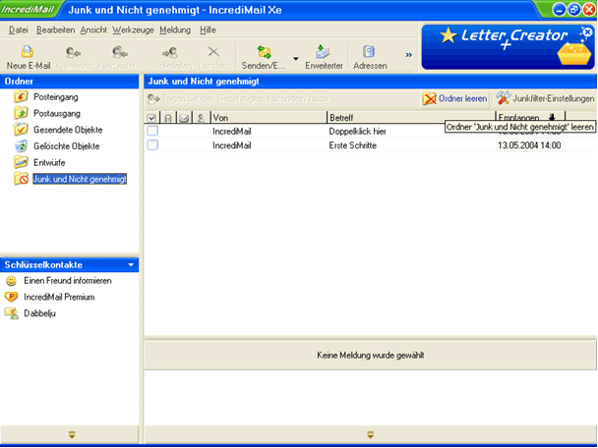598x448 pixels.
Task: Open the dropdown arrow next to Senden/E...
Action: [296, 59]
